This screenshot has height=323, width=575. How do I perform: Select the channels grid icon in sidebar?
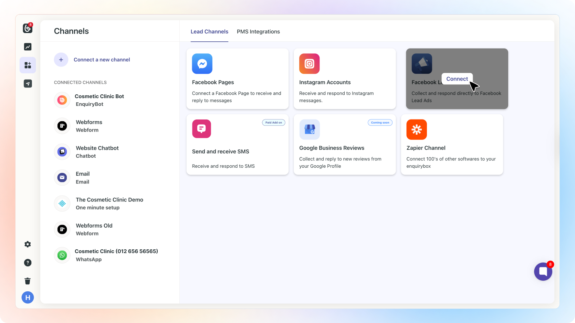pyautogui.click(x=28, y=65)
